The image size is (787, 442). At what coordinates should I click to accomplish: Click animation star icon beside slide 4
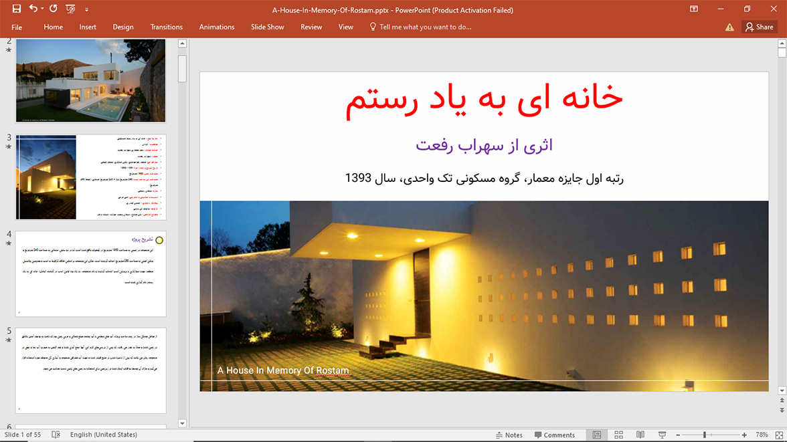tap(9, 243)
